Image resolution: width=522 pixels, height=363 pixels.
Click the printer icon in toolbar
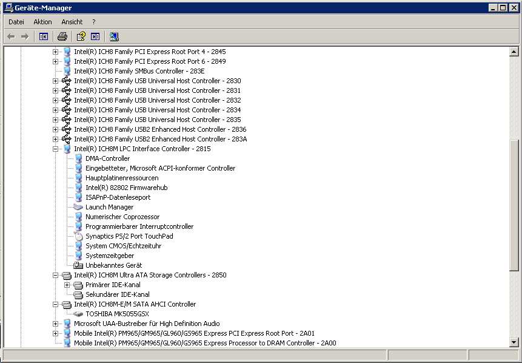[62, 36]
